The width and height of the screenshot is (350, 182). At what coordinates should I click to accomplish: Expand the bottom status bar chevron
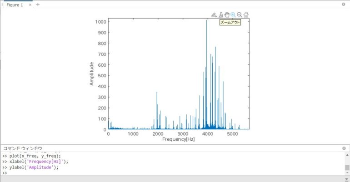coord(346,179)
